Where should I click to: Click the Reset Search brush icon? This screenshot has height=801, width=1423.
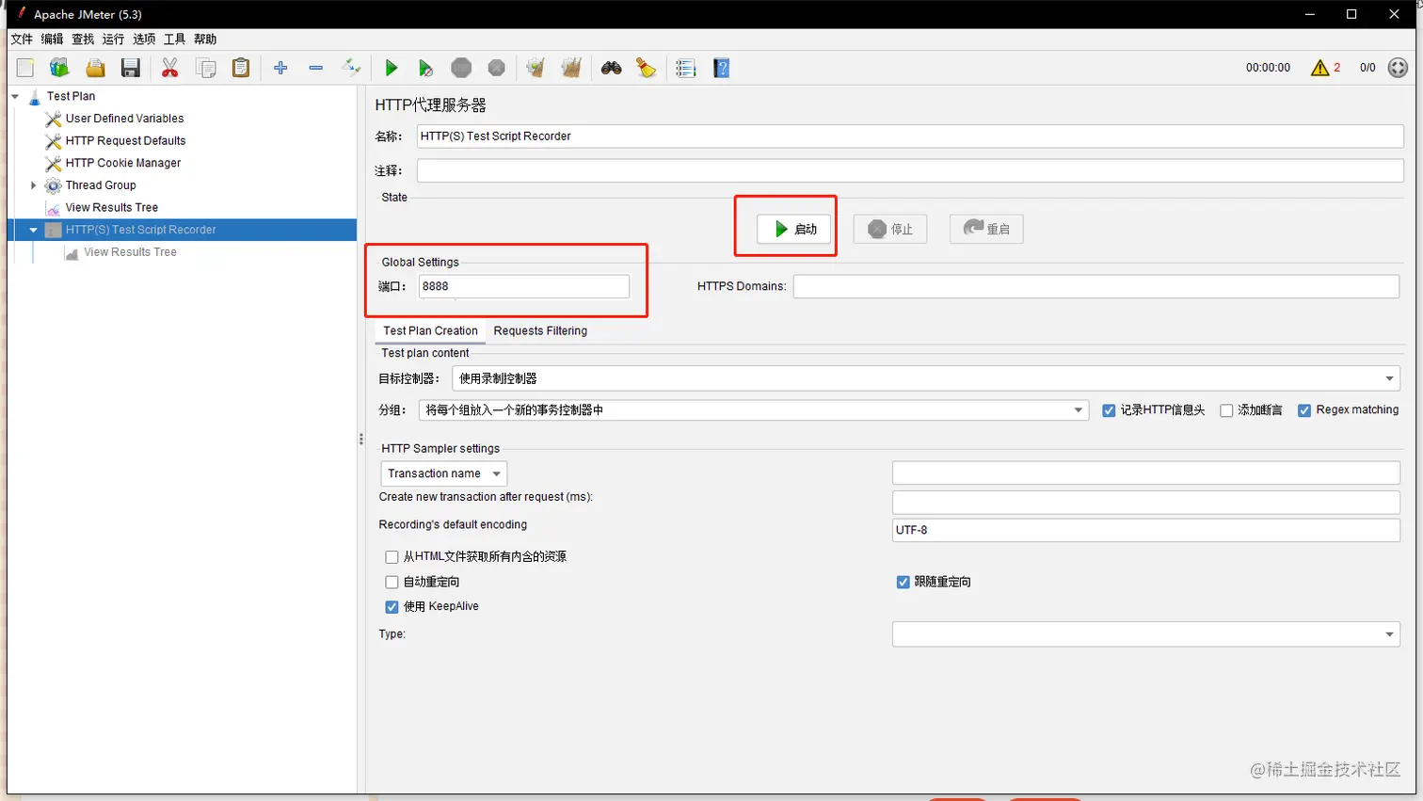click(x=647, y=68)
